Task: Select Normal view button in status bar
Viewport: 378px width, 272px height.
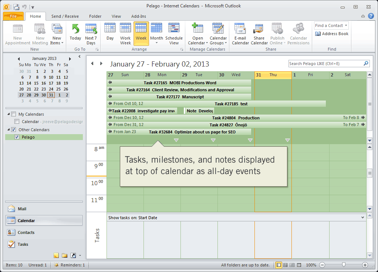Action: click(x=279, y=265)
